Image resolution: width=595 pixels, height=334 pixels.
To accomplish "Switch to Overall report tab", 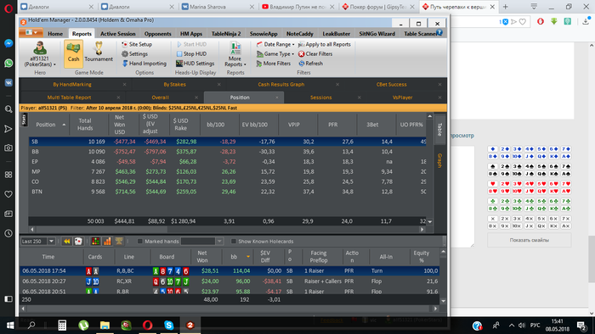I will click(160, 97).
